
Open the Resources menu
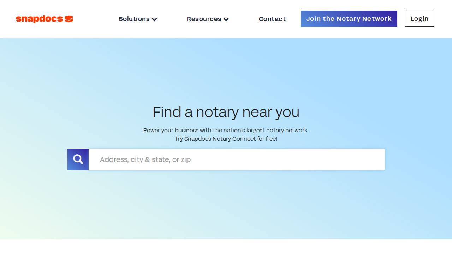point(204,19)
